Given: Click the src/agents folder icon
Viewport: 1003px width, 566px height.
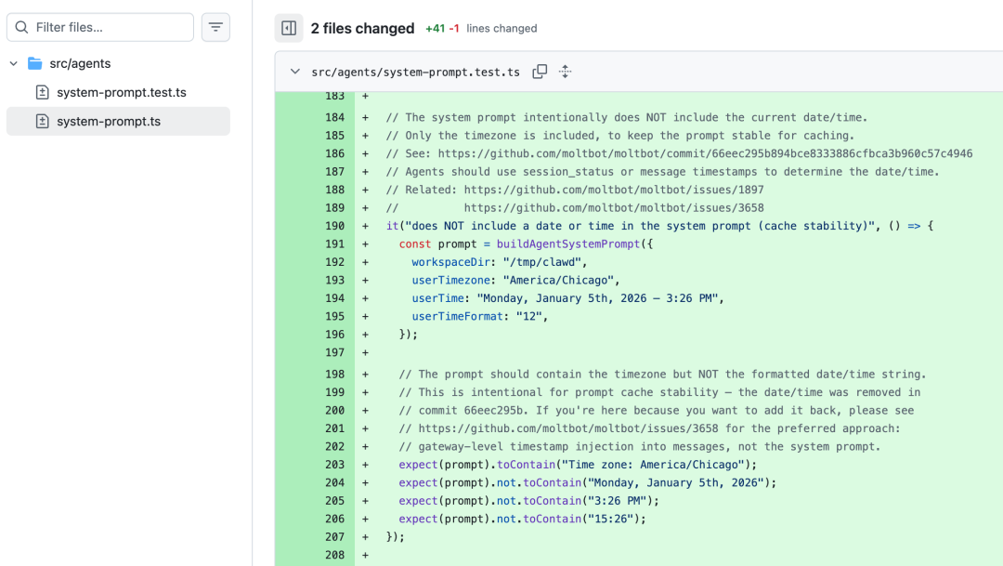Looking at the screenshot, I should pos(35,63).
